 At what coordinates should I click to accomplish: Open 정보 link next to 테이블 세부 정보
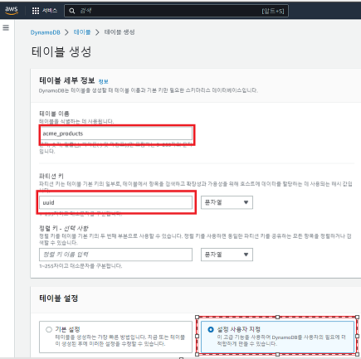click(x=104, y=81)
